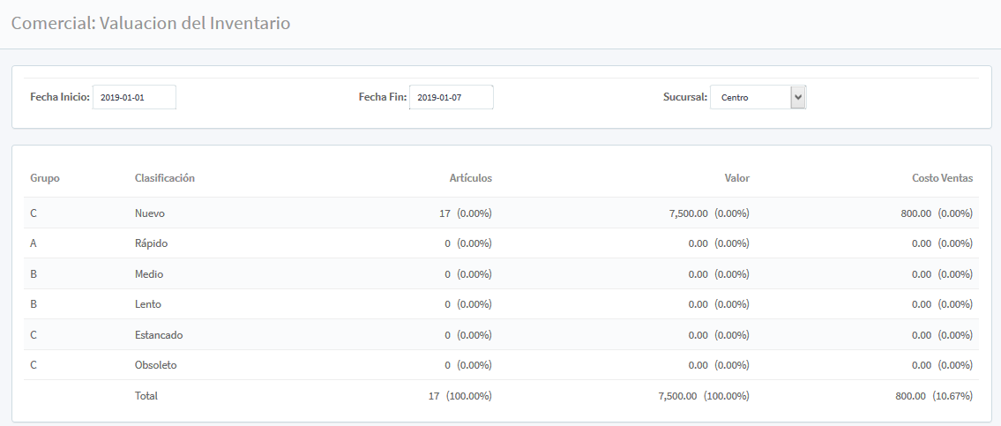Click the page title Comercial: Valuacion del Inventario
1001x426 pixels.
coord(151,24)
